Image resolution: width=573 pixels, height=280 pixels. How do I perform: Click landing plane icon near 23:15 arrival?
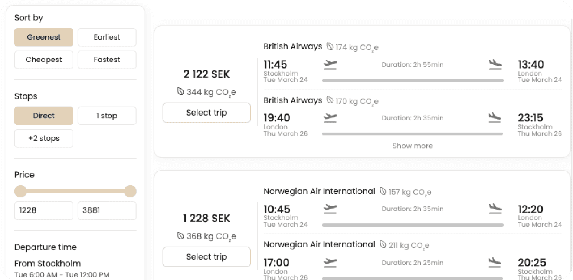click(x=495, y=118)
